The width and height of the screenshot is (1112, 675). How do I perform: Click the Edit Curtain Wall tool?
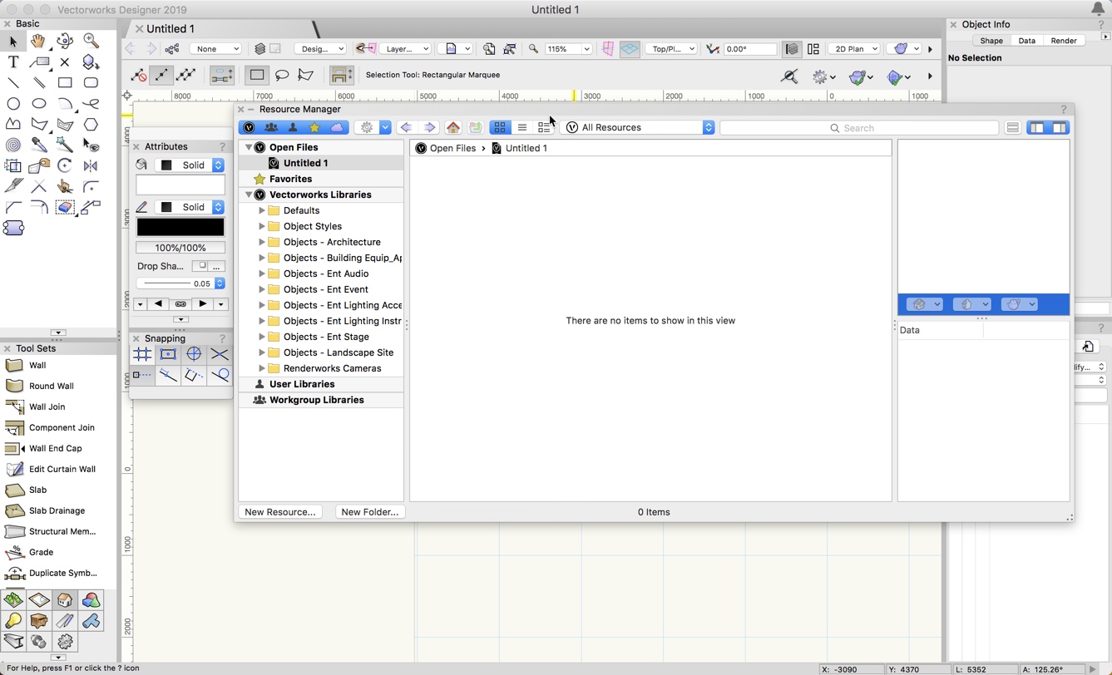(x=62, y=469)
